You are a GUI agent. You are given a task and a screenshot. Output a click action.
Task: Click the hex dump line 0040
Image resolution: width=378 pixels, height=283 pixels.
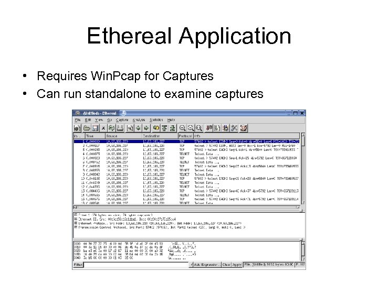point(130,258)
